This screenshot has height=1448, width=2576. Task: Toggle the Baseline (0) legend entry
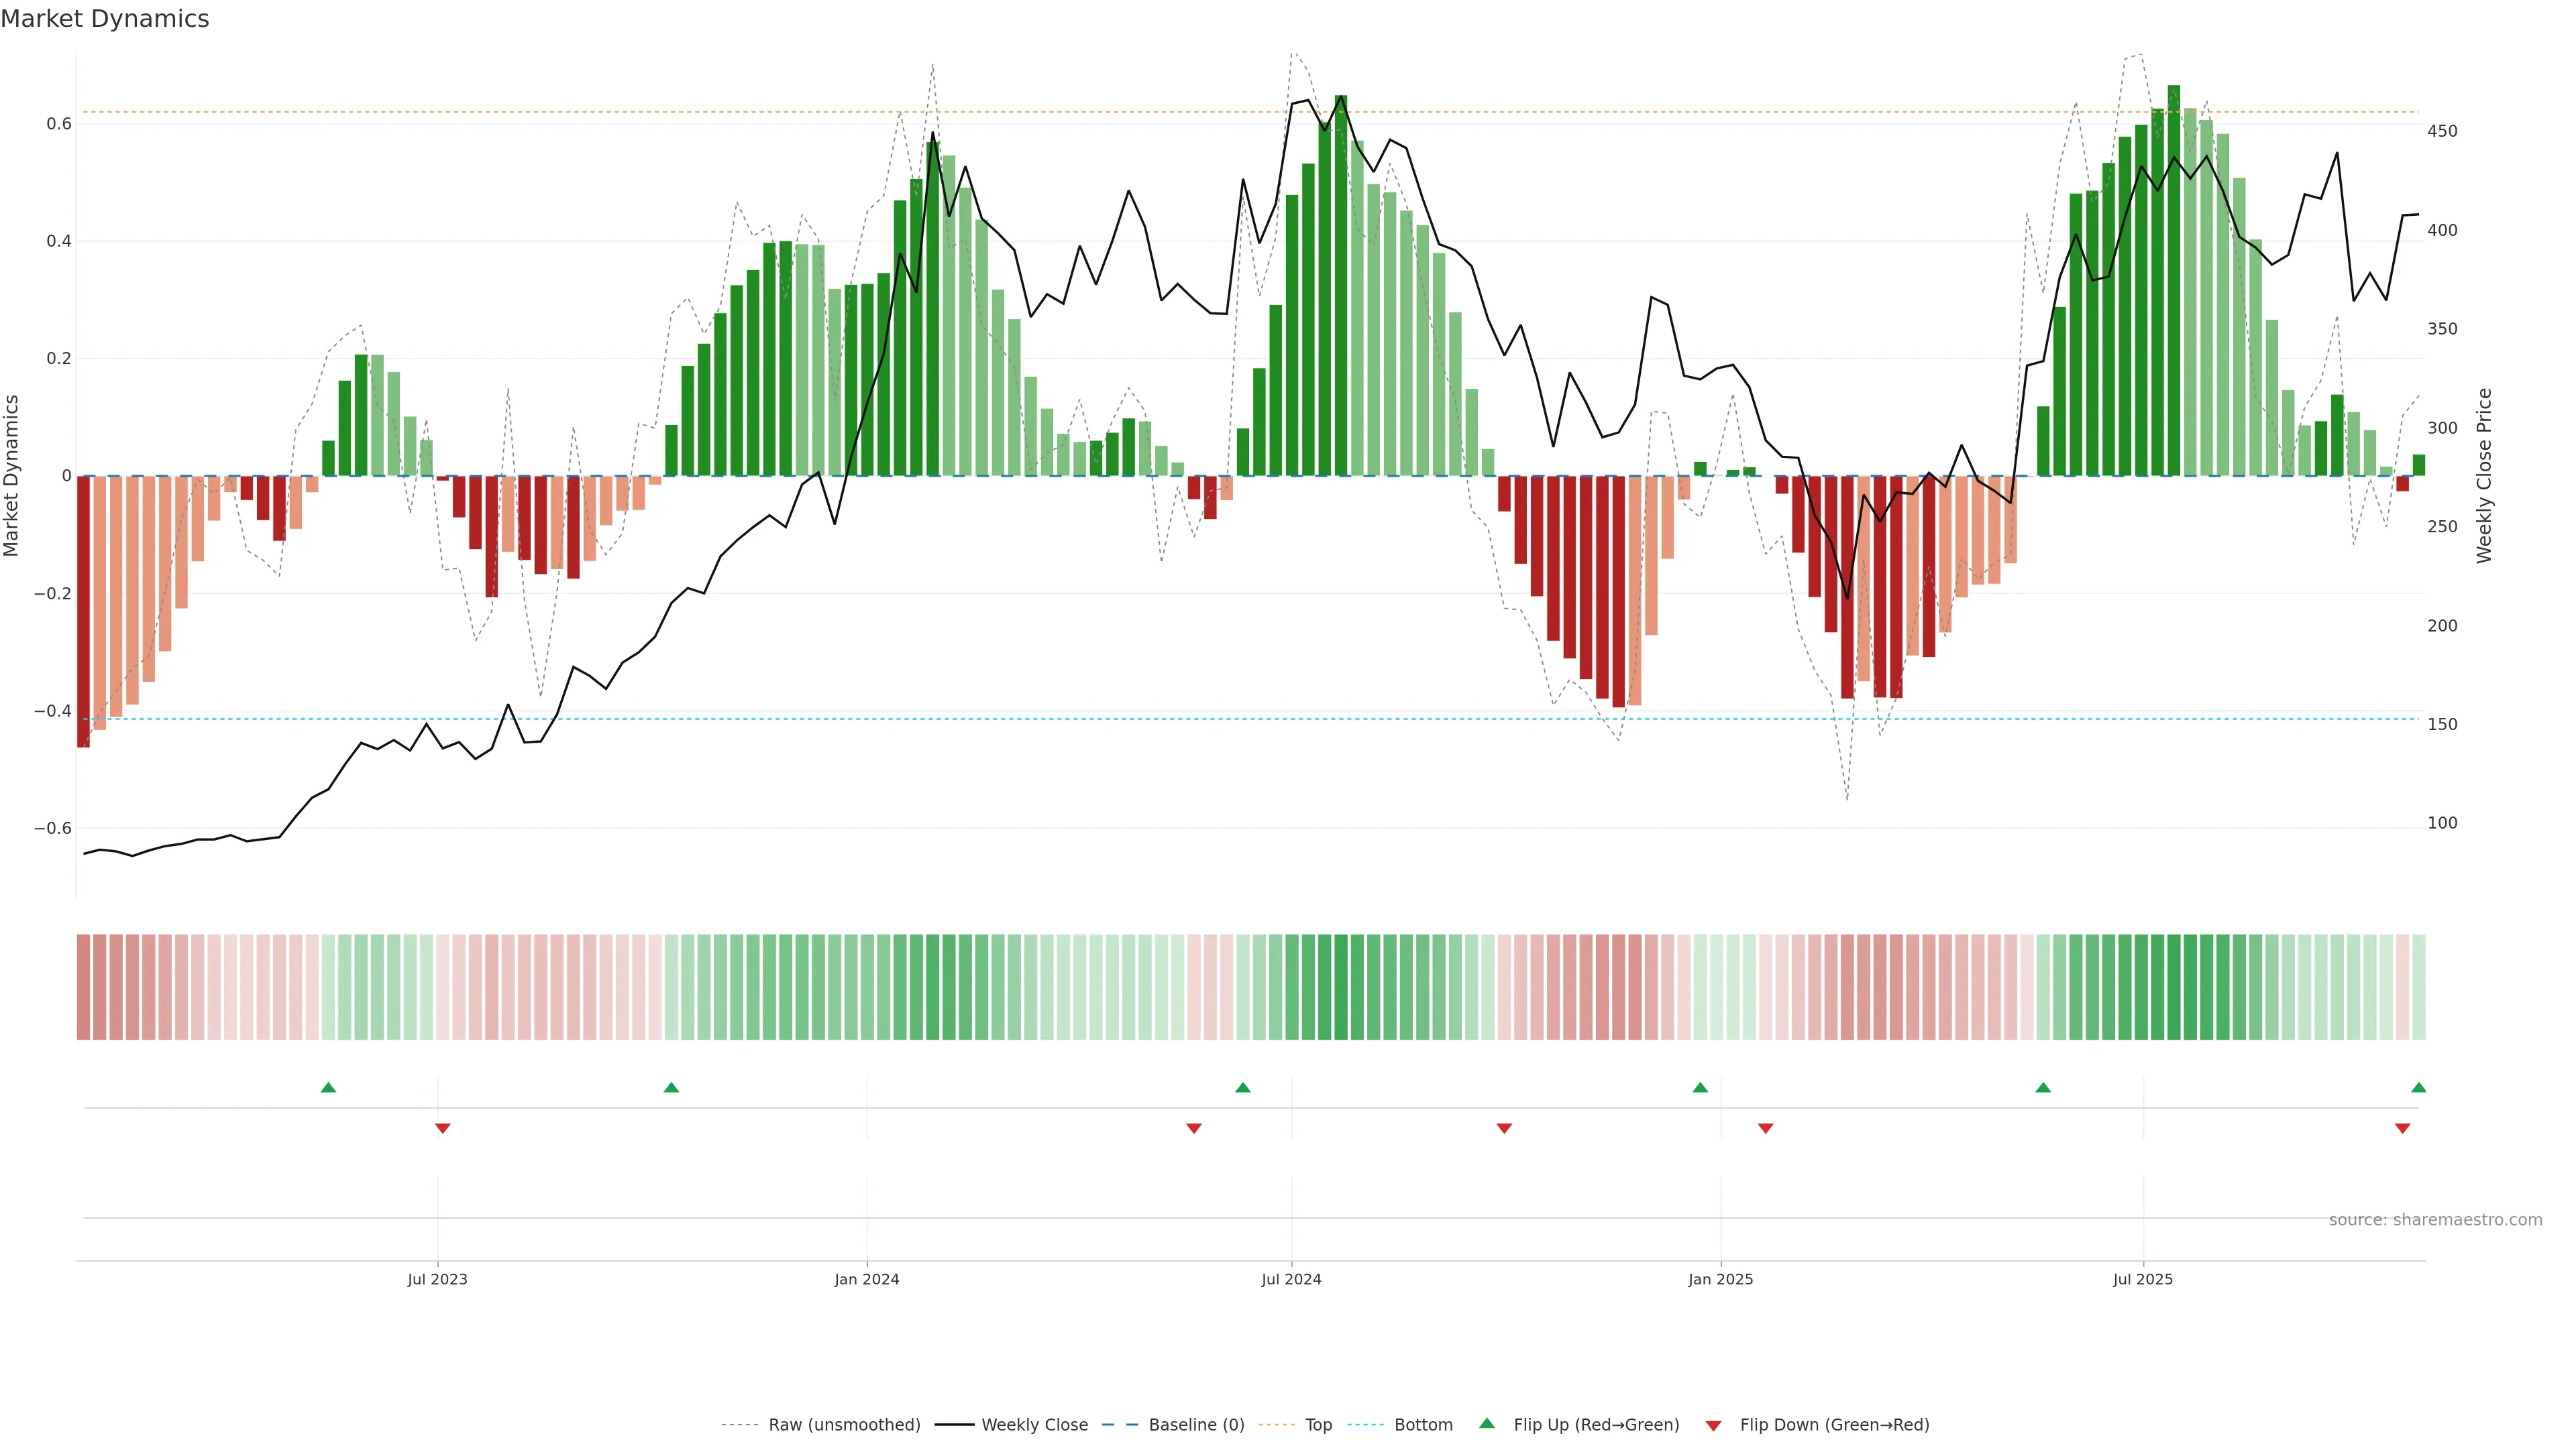(1196, 1425)
